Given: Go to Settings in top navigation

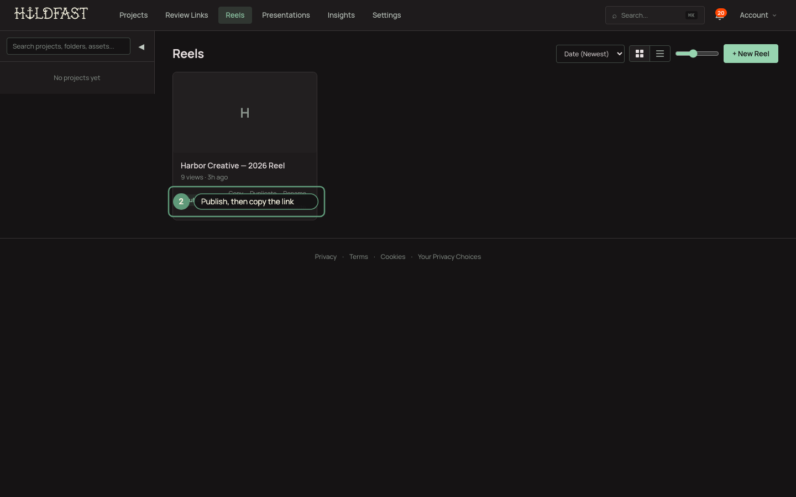Looking at the screenshot, I should 386,15.
